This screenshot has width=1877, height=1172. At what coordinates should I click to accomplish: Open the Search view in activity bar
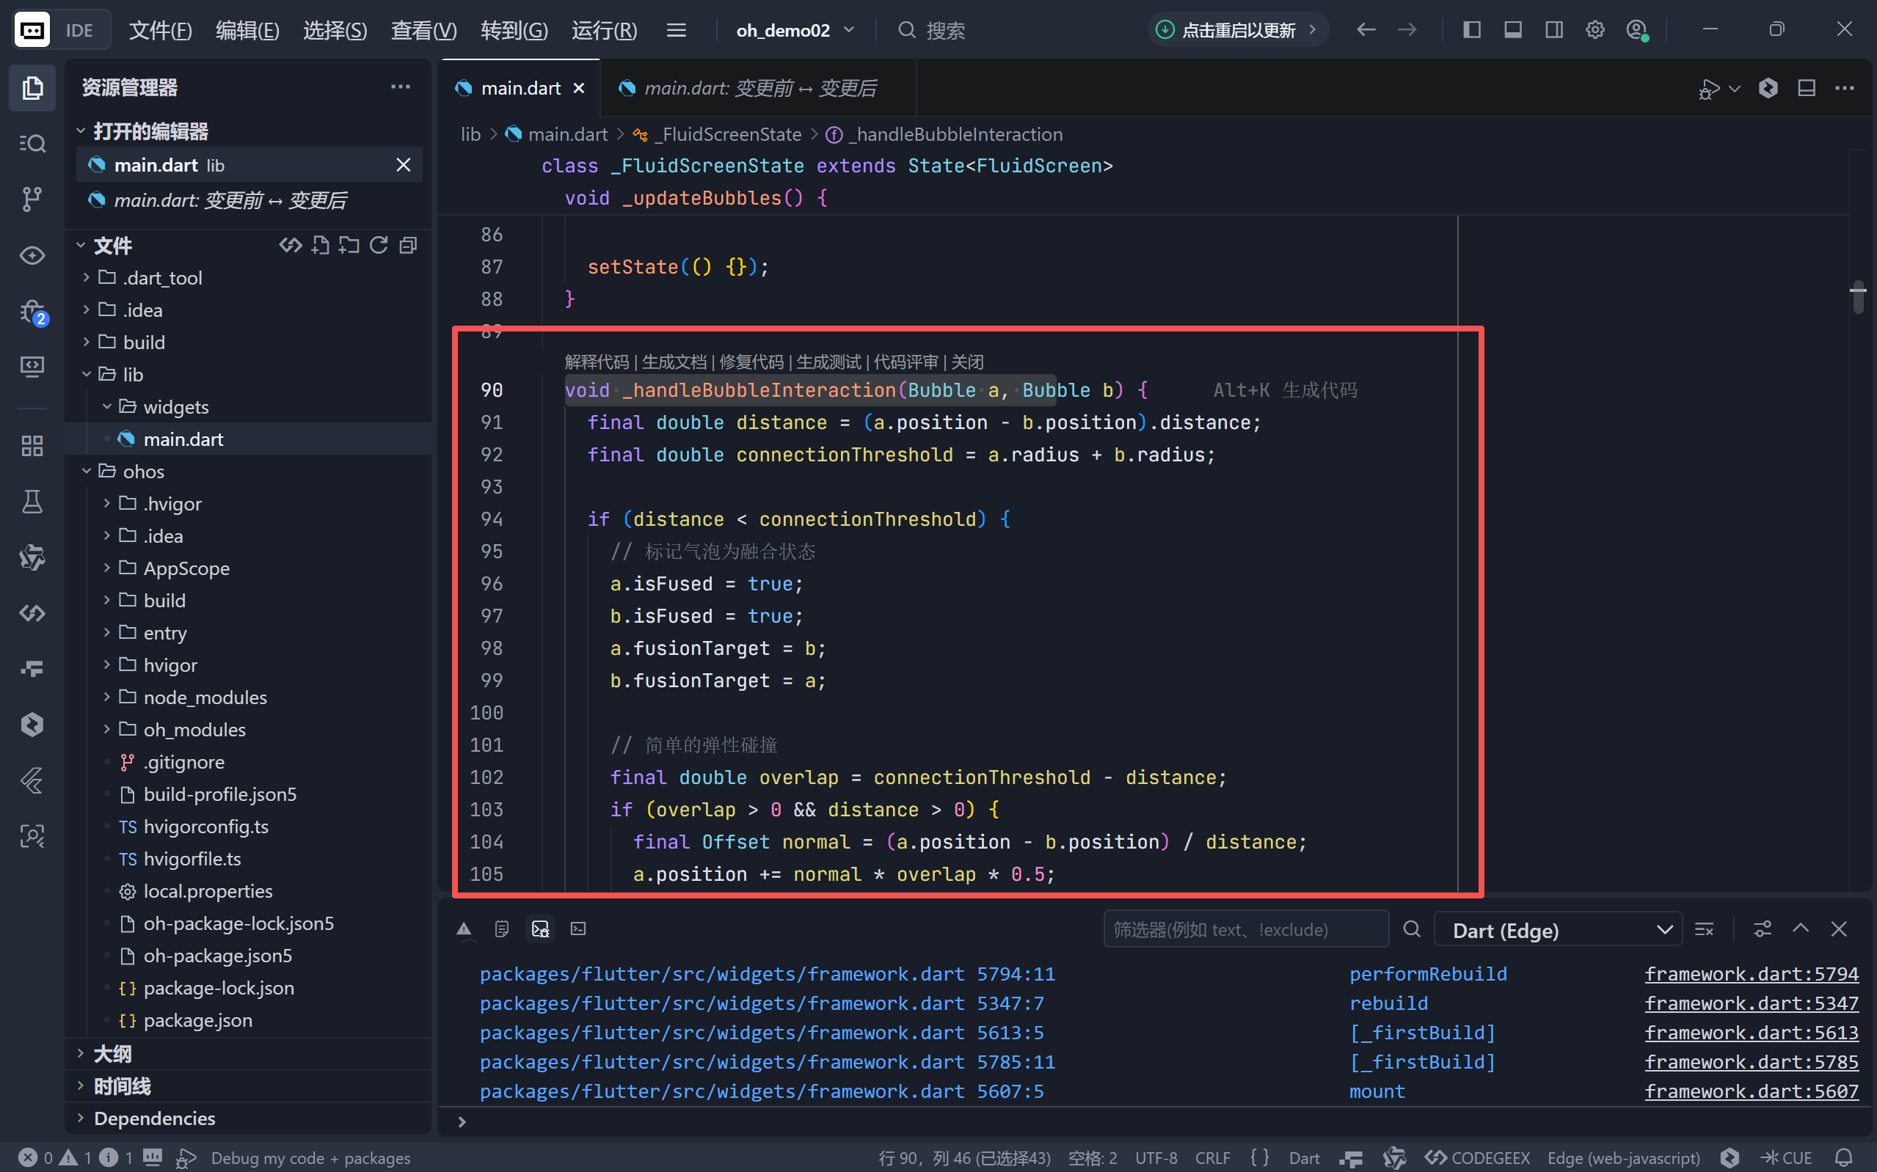point(32,144)
